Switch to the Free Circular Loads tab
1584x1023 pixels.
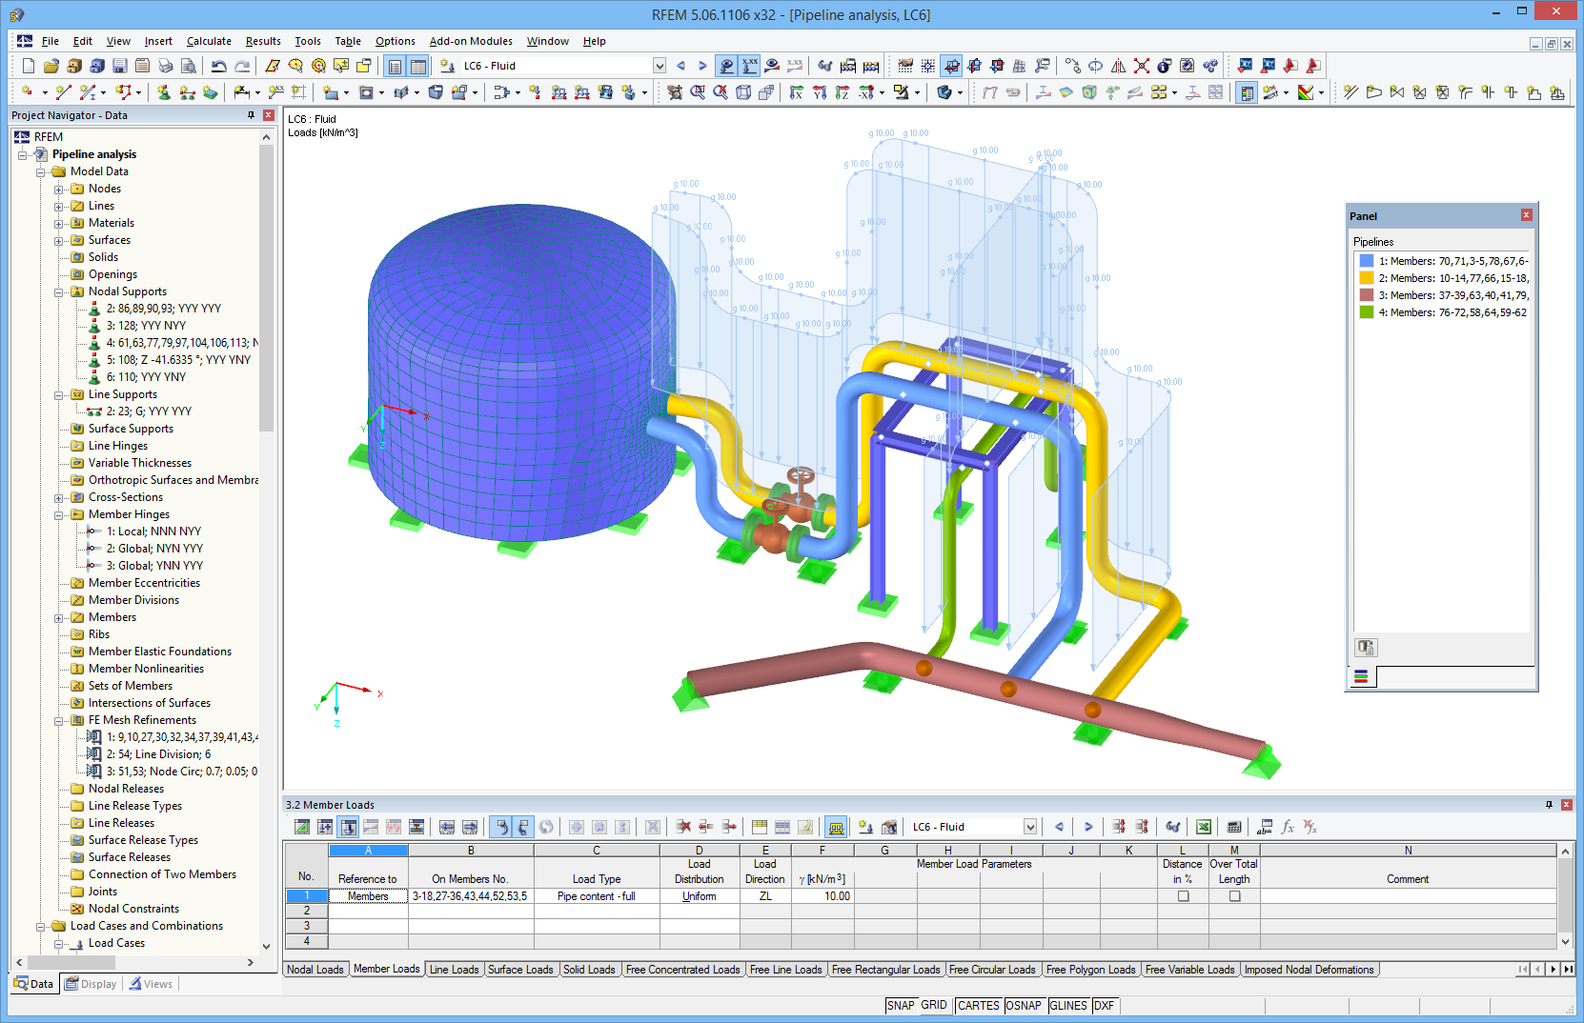(993, 969)
